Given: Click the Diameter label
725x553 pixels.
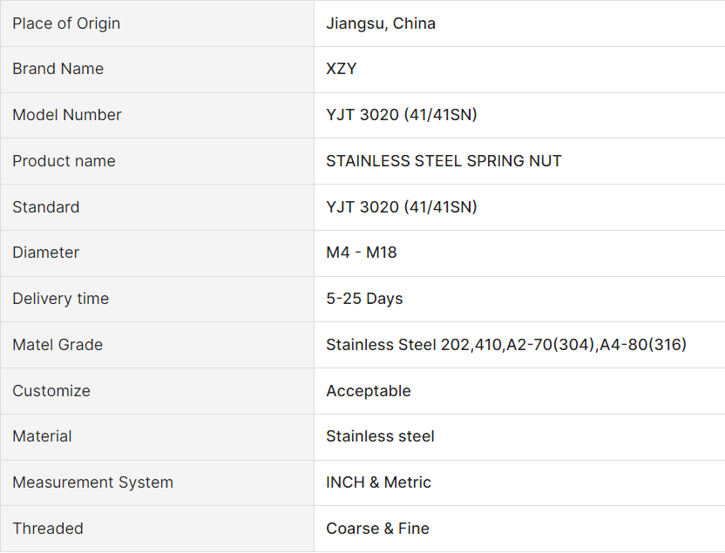Looking at the screenshot, I should (x=46, y=253).
